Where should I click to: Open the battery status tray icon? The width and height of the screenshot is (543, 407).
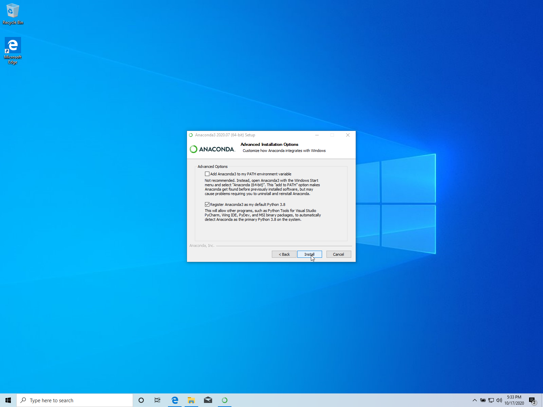tap(483, 400)
